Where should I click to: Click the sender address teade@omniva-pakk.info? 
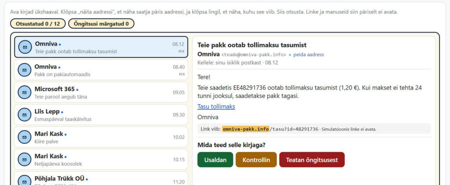tap(254, 54)
